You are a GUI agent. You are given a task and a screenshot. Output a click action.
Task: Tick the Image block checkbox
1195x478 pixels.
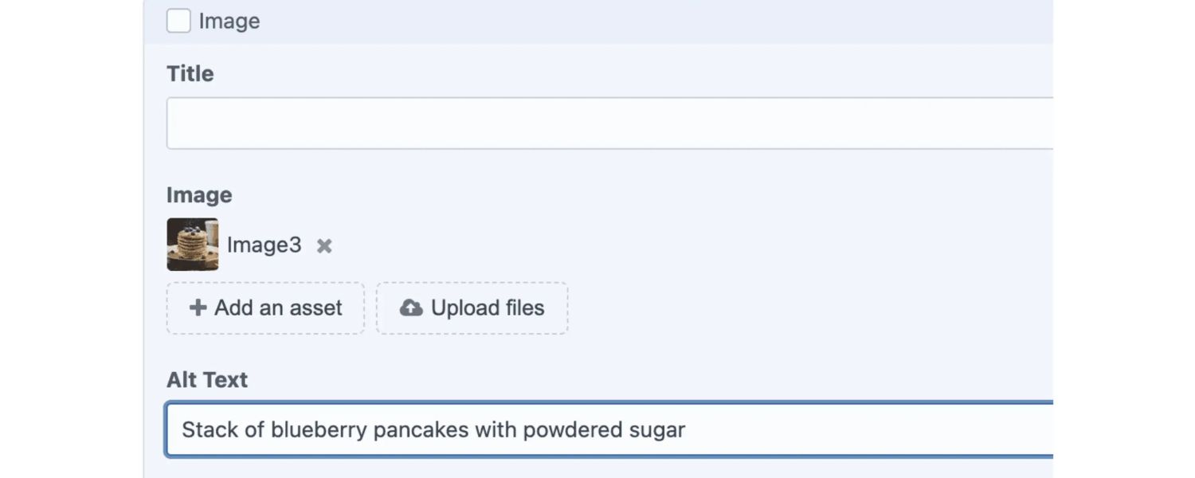178,21
